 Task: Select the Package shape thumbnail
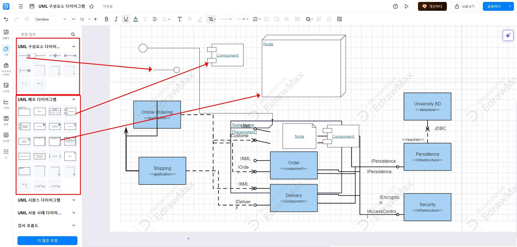coord(24,111)
